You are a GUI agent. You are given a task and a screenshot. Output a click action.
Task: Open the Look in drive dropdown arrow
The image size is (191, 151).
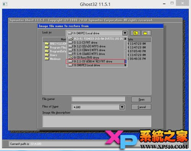click(125, 33)
